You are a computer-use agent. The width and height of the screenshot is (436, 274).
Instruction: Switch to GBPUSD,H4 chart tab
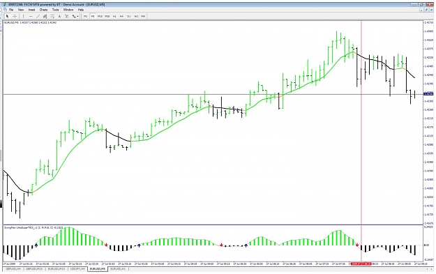point(13,269)
